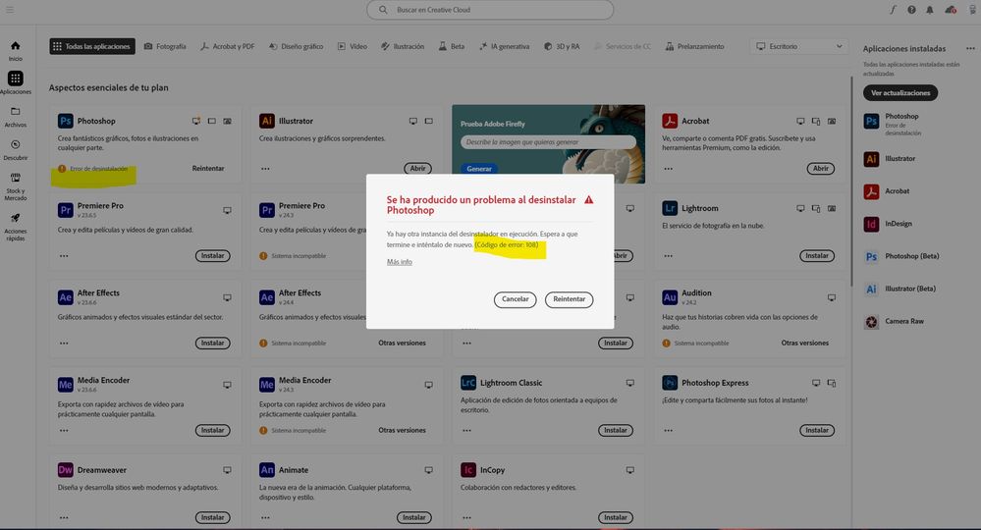Open Aplicaciones in the sidebar

pos(15,82)
